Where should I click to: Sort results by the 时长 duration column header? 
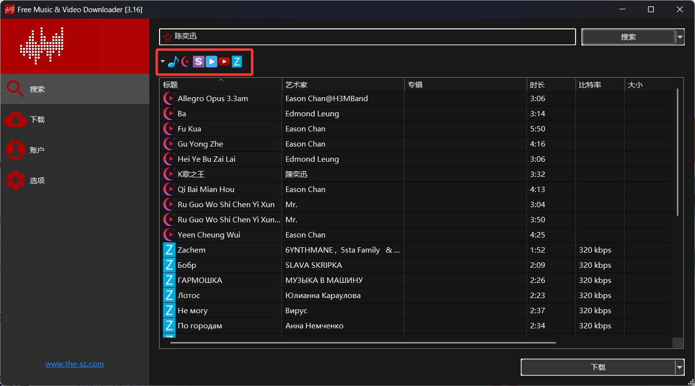click(x=551, y=85)
